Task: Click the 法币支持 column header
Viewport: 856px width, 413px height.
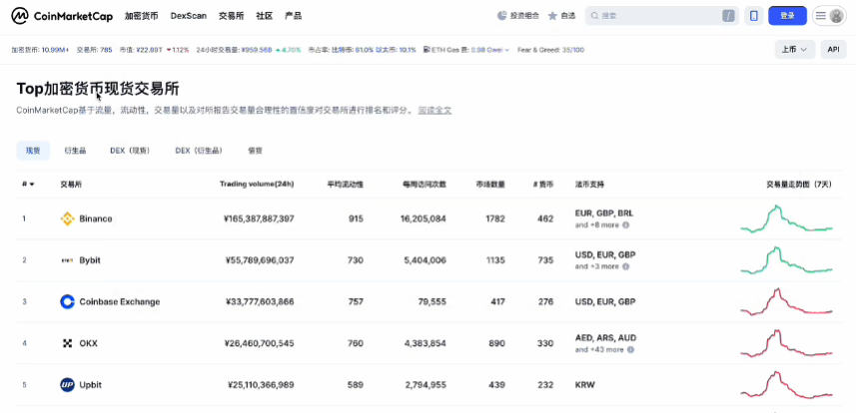Action: point(589,185)
